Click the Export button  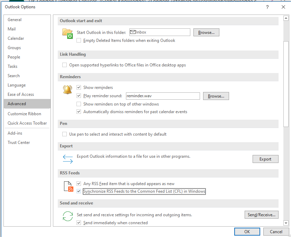click(265, 159)
